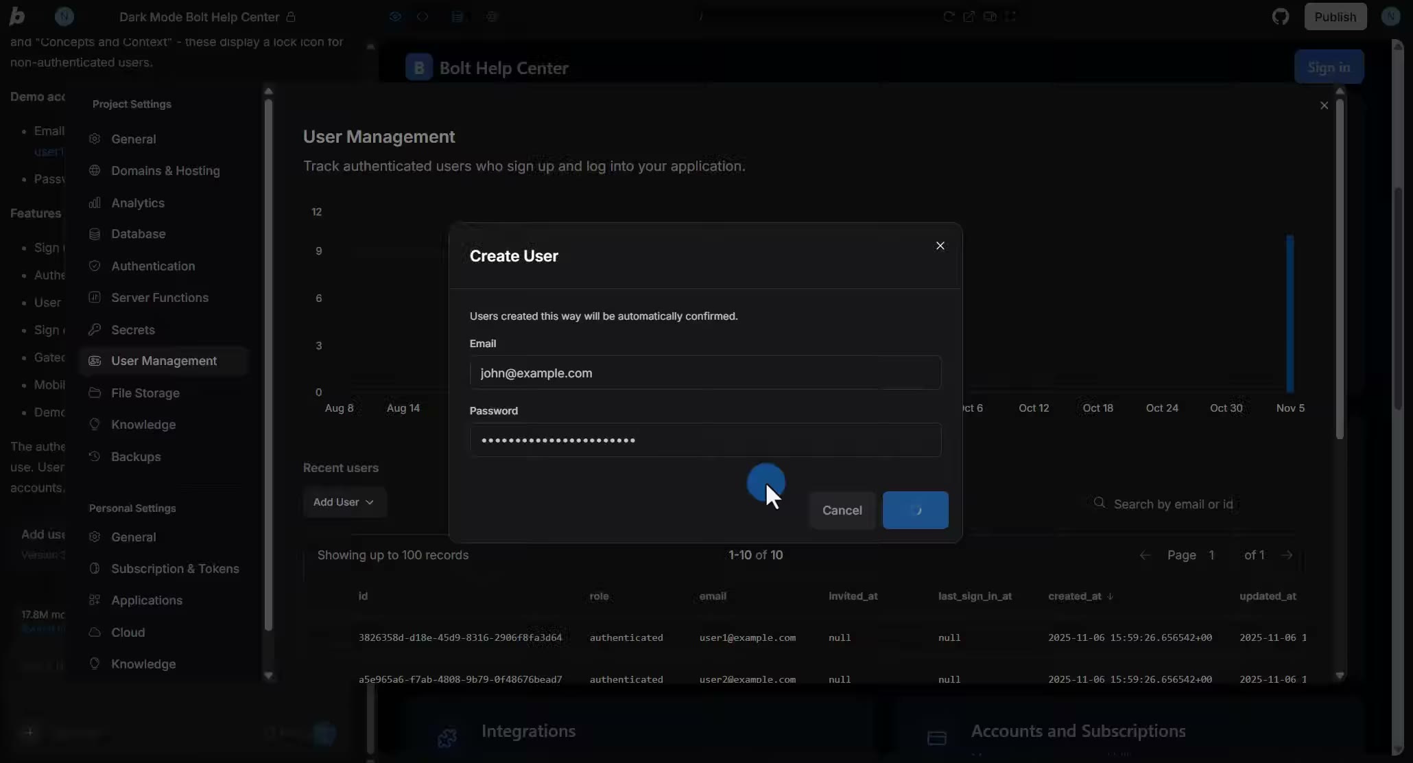This screenshot has height=763, width=1413.
Task: Select User Management in the sidebar
Action: (x=163, y=361)
